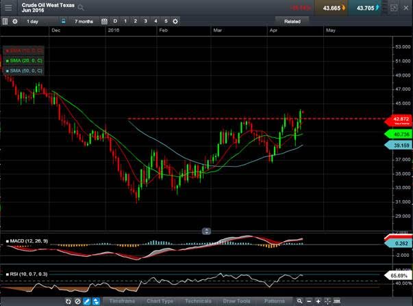
Task: Toggle the red SMA legend entry
Action: pos(24,51)
